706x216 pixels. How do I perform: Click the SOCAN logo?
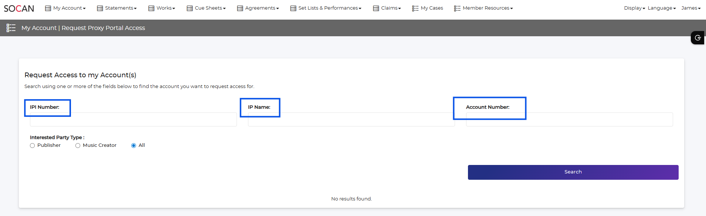pyautogui.click(x=19, y=8)
